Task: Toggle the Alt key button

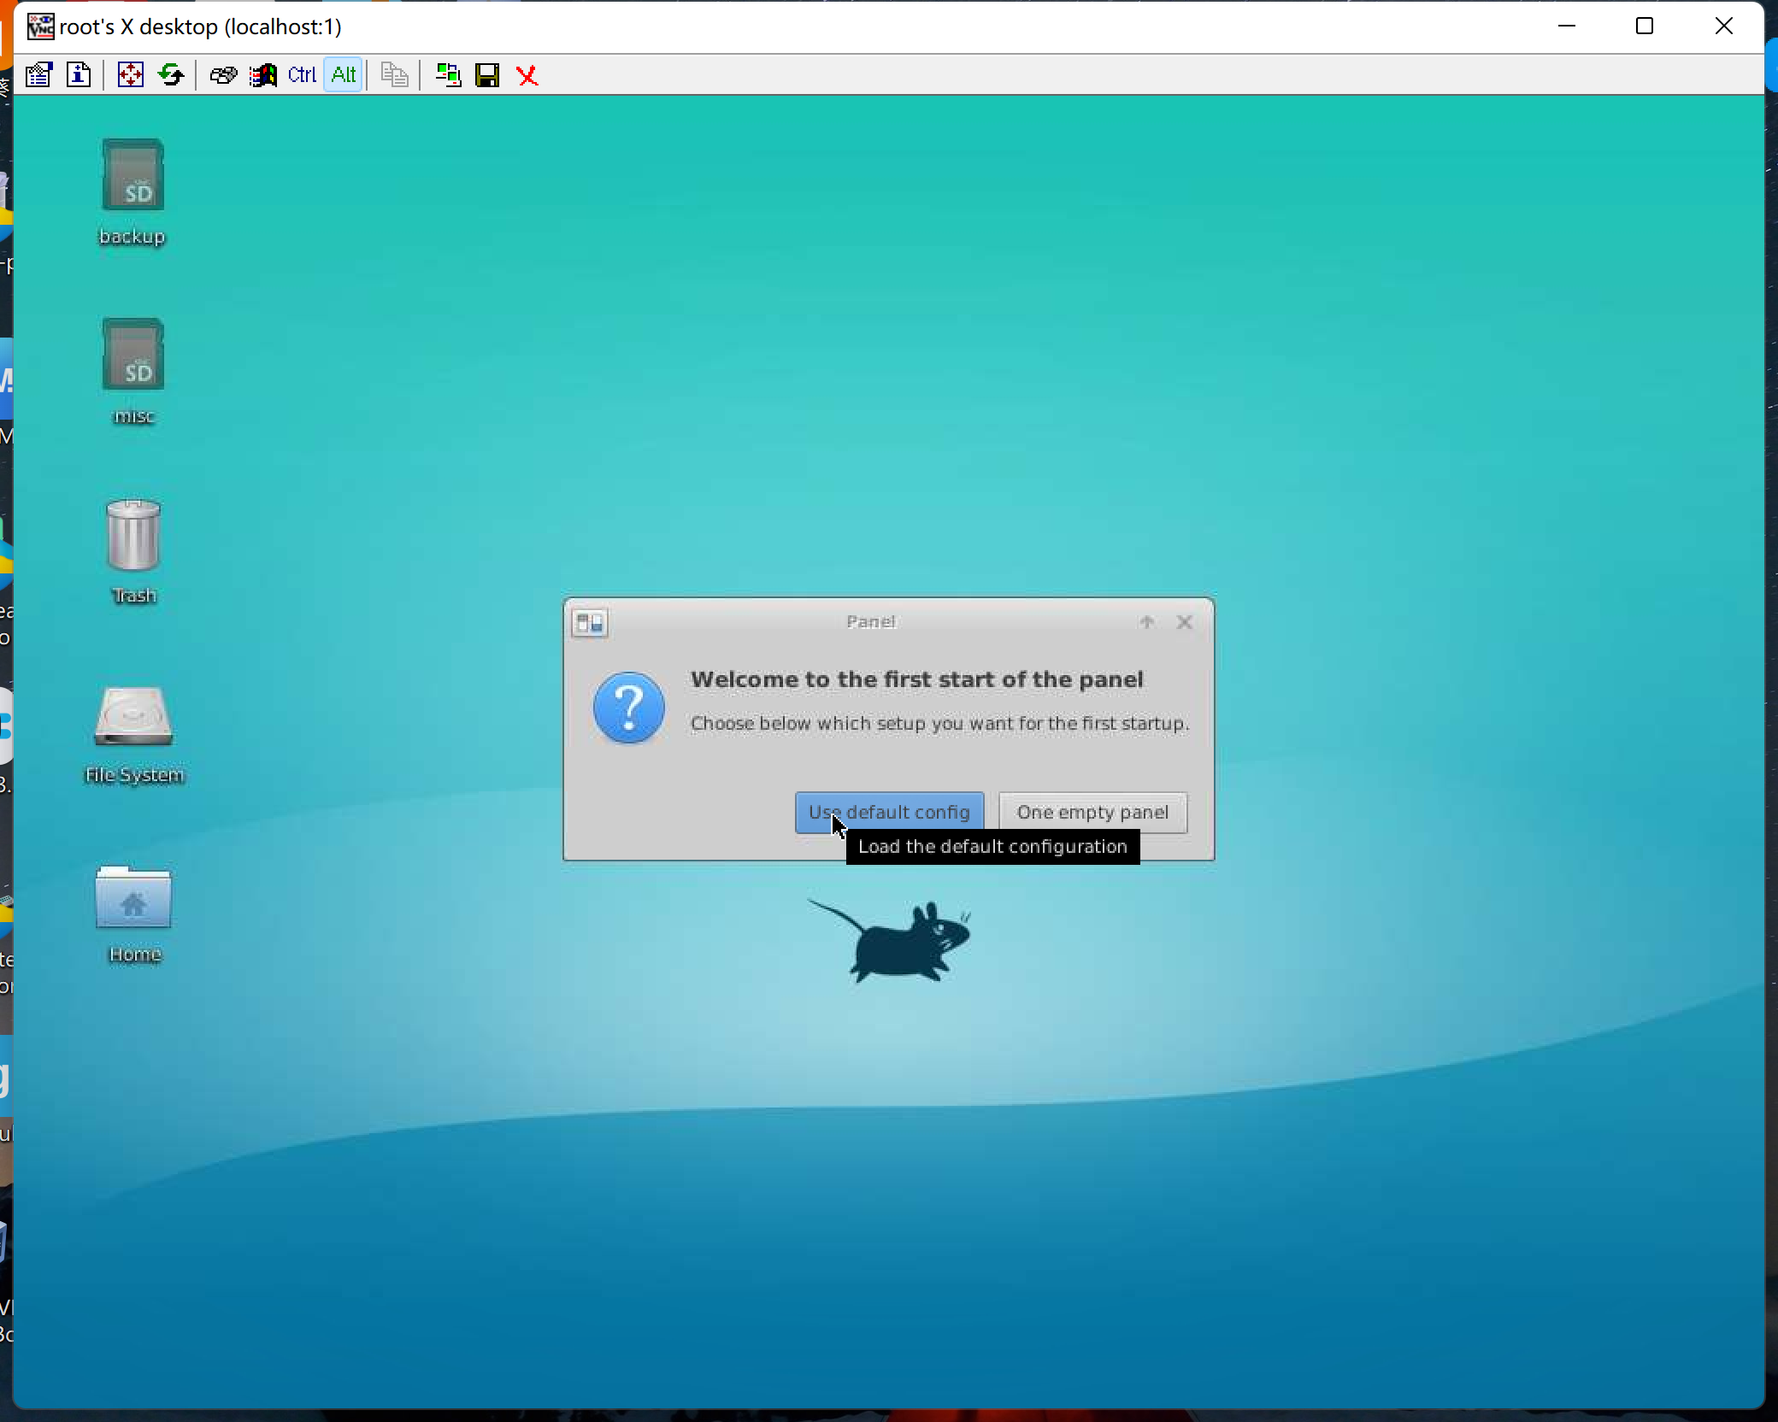Action: (344, 75)
